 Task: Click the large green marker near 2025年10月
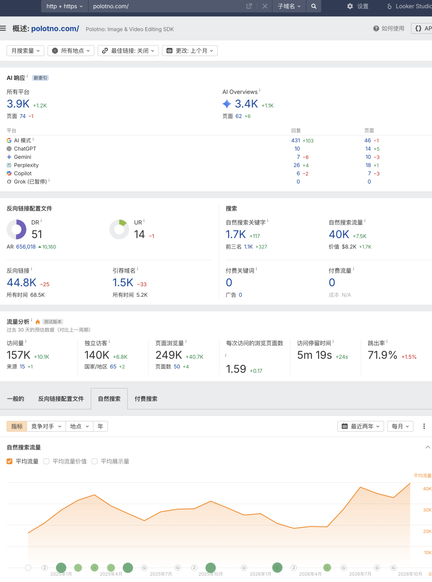(211, 568)
